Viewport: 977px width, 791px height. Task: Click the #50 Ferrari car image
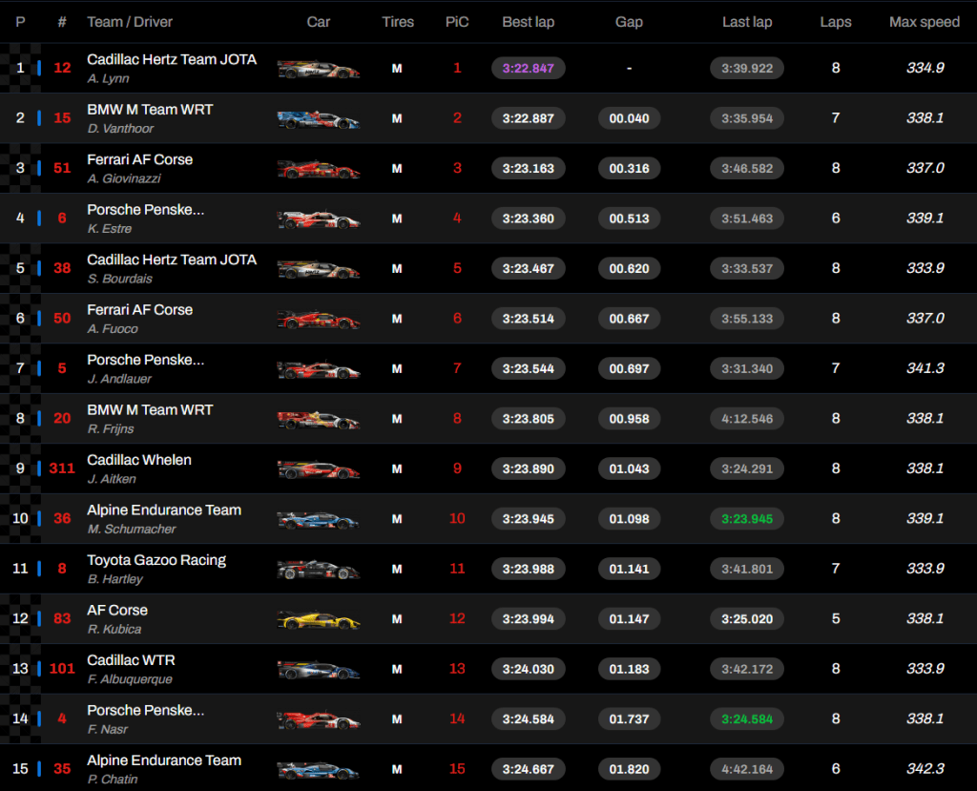point(319,319)
